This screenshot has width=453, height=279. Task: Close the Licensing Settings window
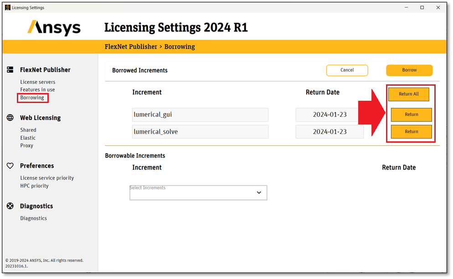click(x=438, y=7)
